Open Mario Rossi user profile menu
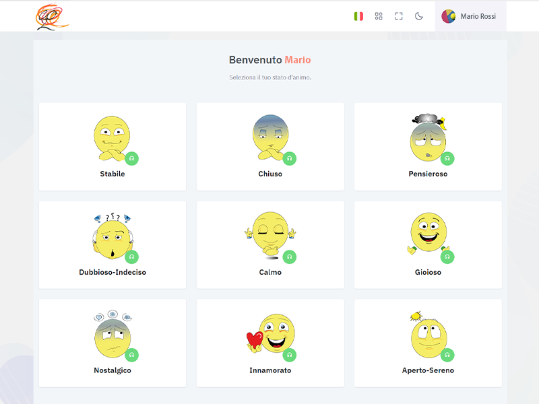 (x=478, y=16)
